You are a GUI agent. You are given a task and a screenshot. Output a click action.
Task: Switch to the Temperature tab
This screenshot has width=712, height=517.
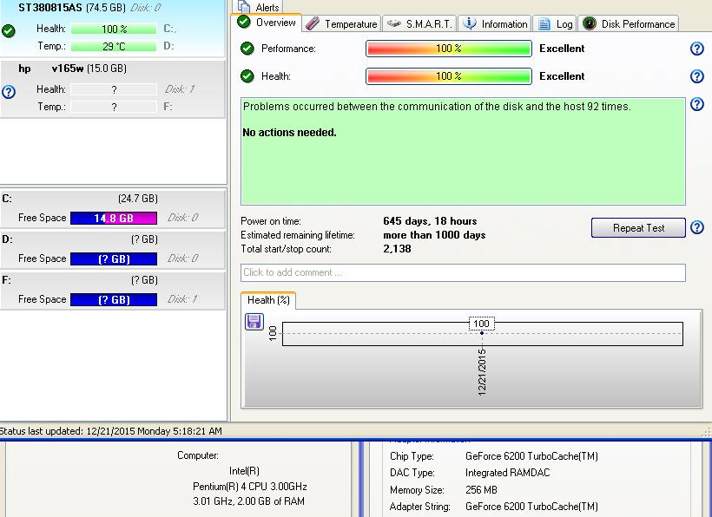[342, 23]
